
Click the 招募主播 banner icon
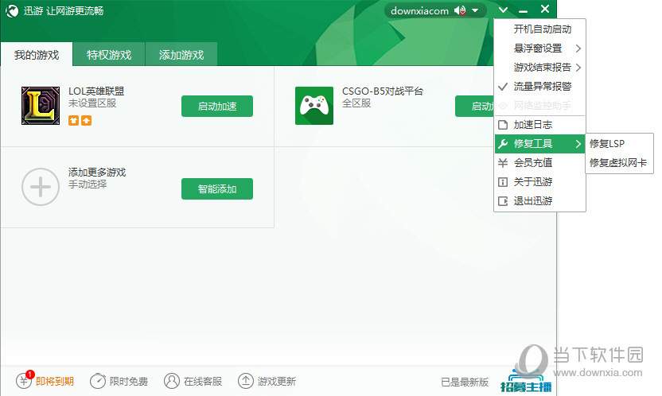[526, 380]
